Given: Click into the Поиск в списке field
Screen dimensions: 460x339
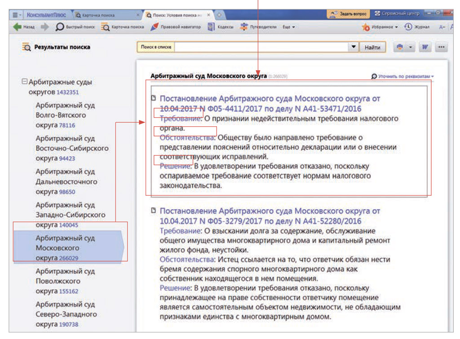Looking at the screenshot, I should [x=261, y=47].
